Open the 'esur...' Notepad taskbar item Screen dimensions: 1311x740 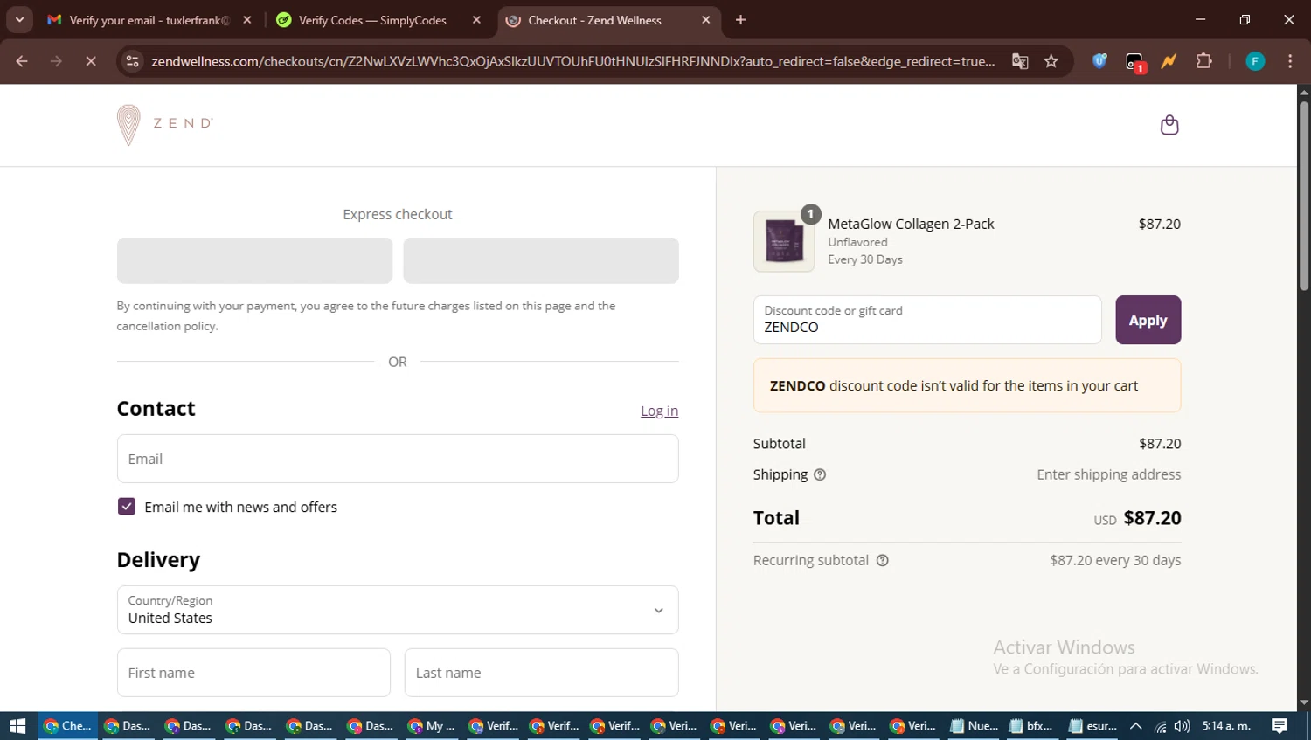tap(1092, 726)
